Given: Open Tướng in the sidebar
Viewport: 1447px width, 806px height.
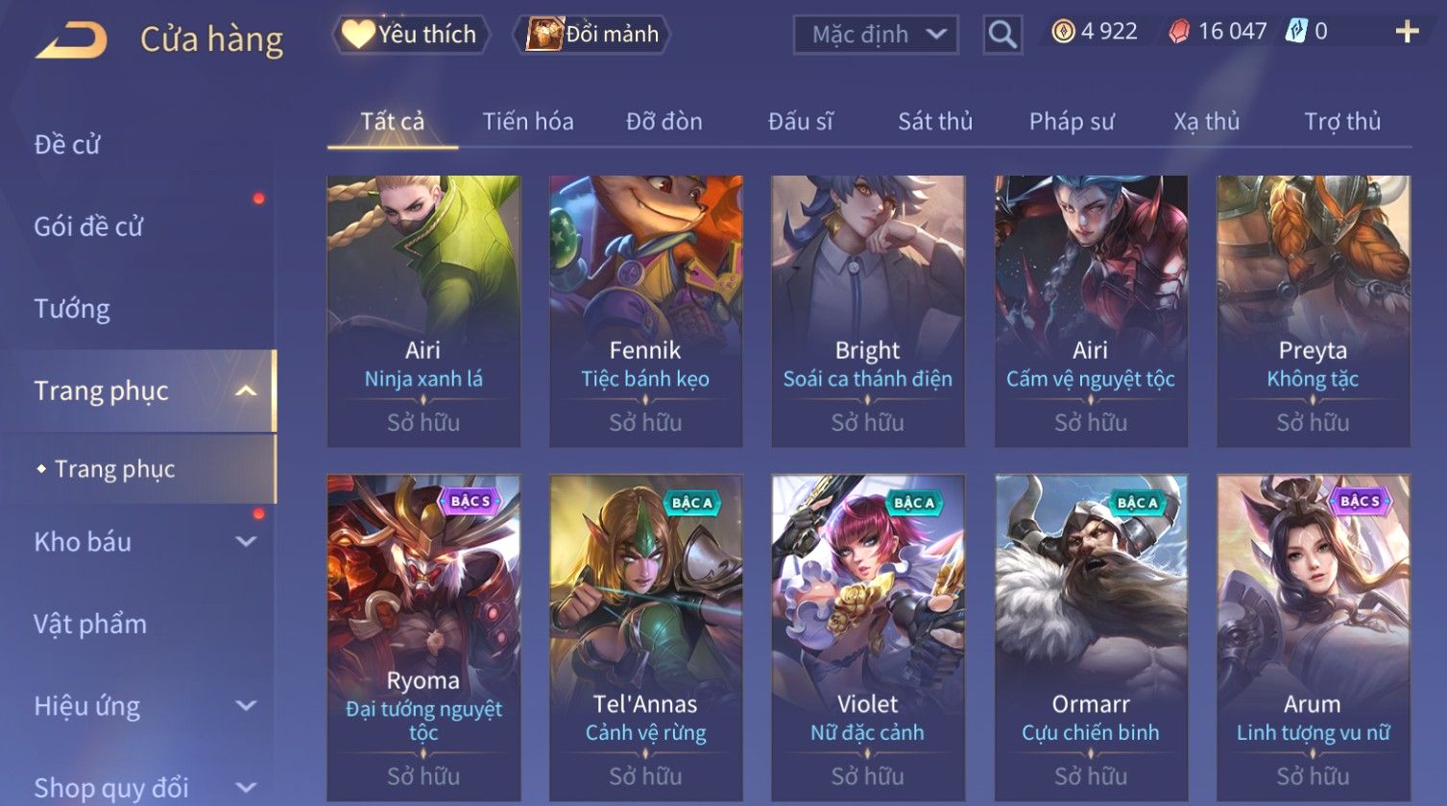Looking at the screenshot, I should click(72, 309).
